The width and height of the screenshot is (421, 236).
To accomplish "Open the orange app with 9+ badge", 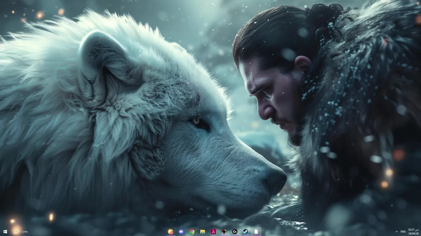I will point(170,231).
